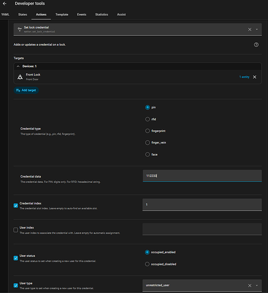The height and width of the screenshot is (293, 268).
Task: Click the Developer tools heading
Action: (x=30, y=4)
